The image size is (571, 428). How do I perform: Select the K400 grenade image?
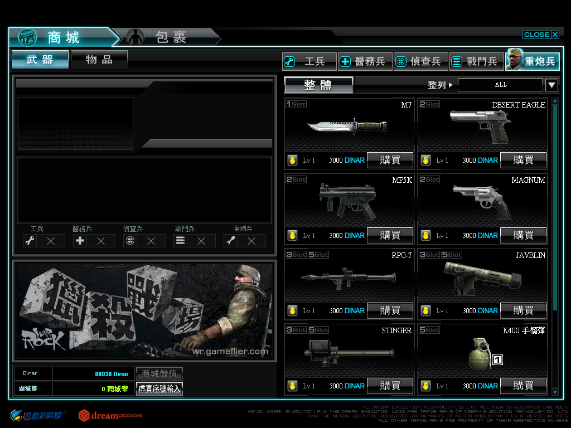tap(480, 354)
